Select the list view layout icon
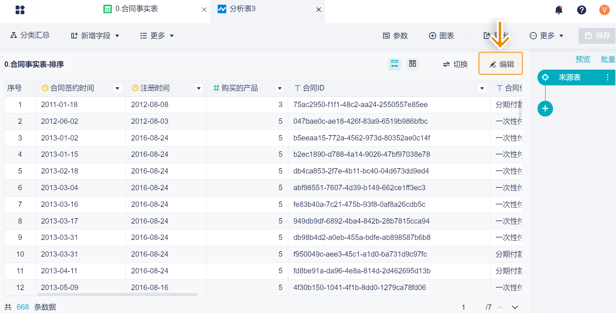Viewport: 616px width, 313px height. coord(394,64)
